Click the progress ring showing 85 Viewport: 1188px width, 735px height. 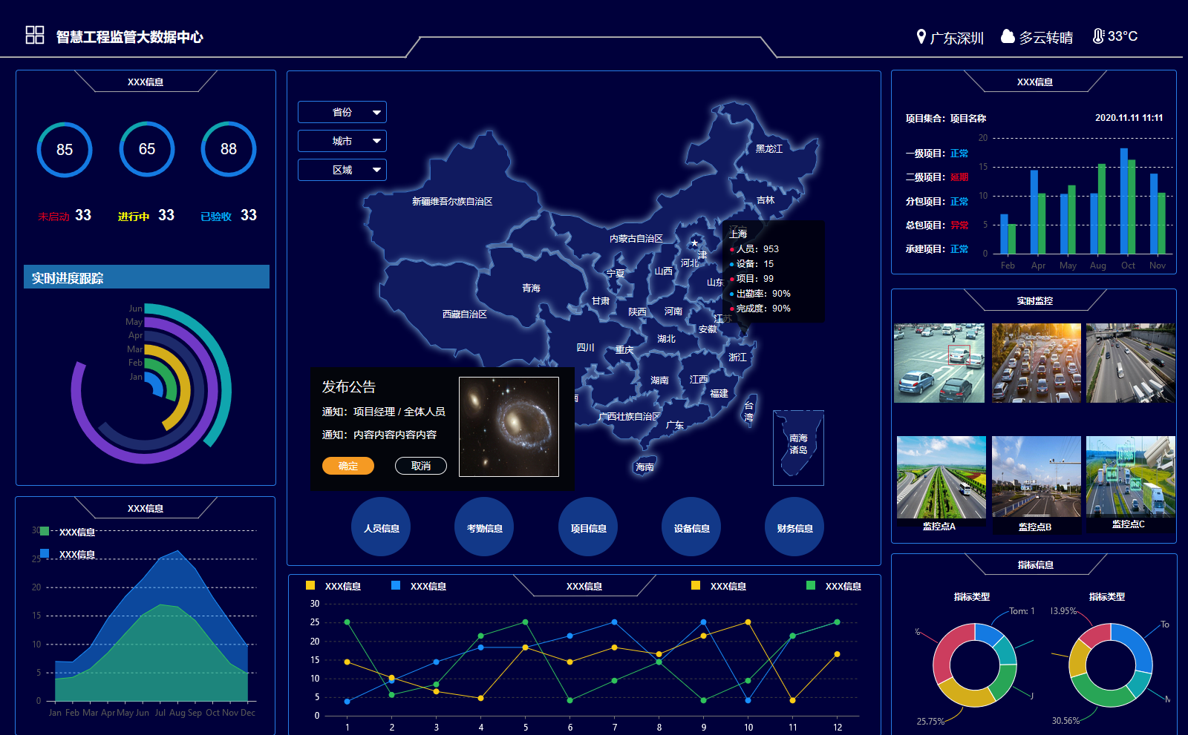click(x=65, y=149)
